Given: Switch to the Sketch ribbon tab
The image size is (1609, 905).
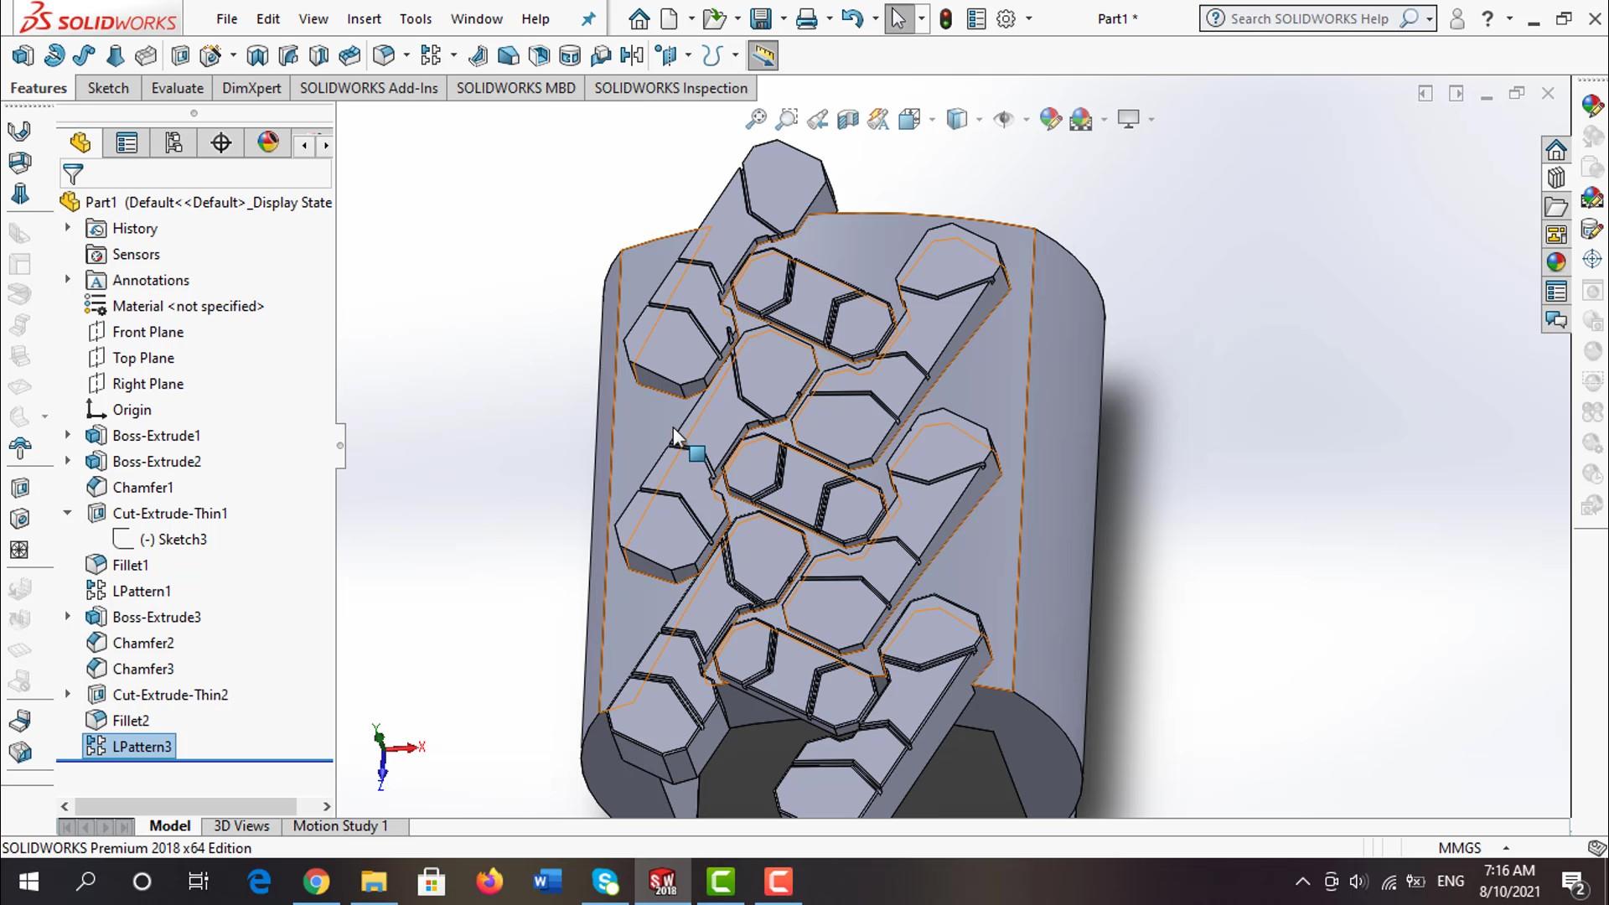Looking at the screenshot, I should click(108, 88).
